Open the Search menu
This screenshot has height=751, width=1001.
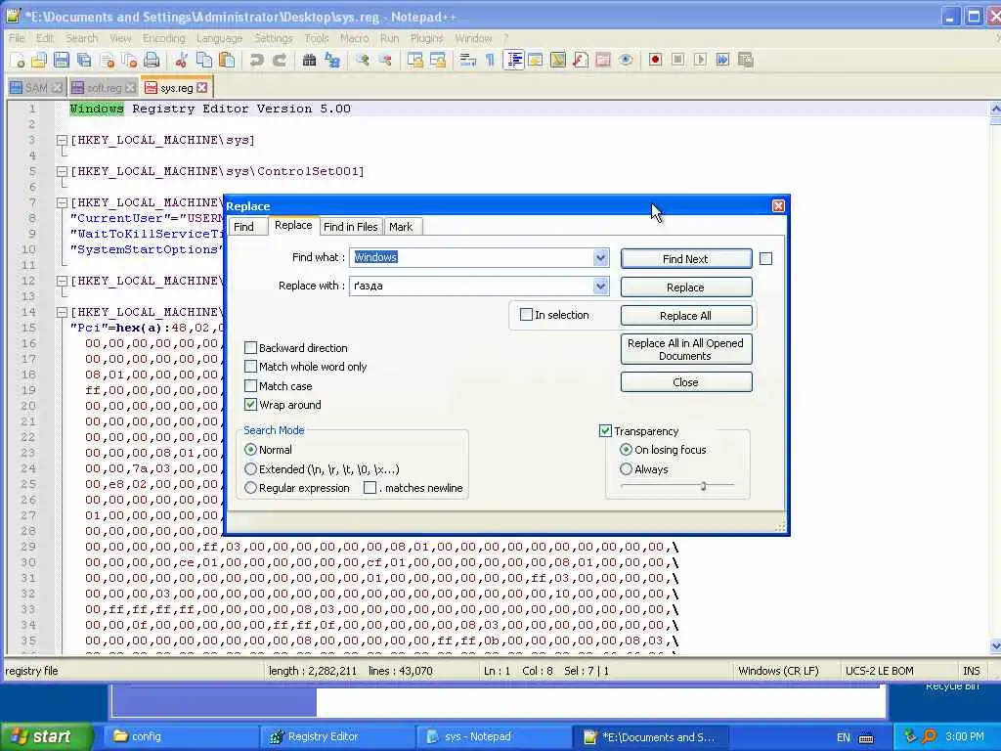point(82,38)
